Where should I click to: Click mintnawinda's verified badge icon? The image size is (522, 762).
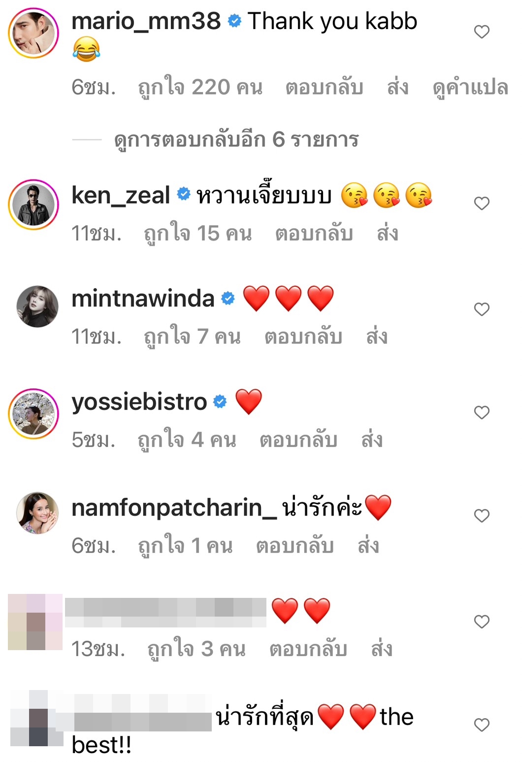click(x=227, y=298)
